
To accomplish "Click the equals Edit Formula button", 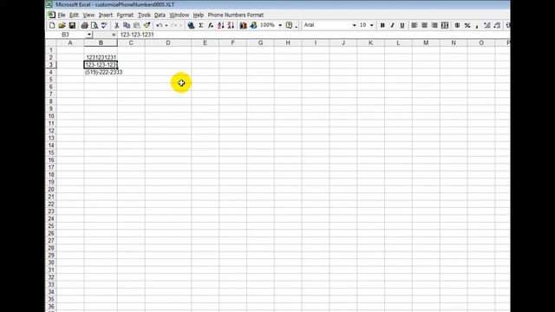I will 114,35.
